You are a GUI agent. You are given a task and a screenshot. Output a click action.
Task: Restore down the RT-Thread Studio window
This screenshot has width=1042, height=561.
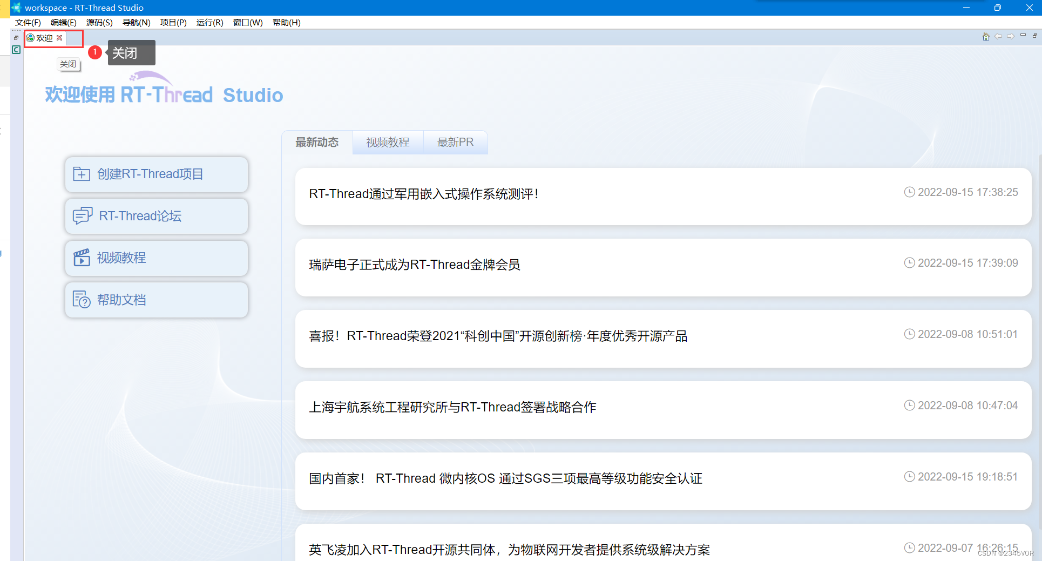pyautogui.click(x=998, y=8)
